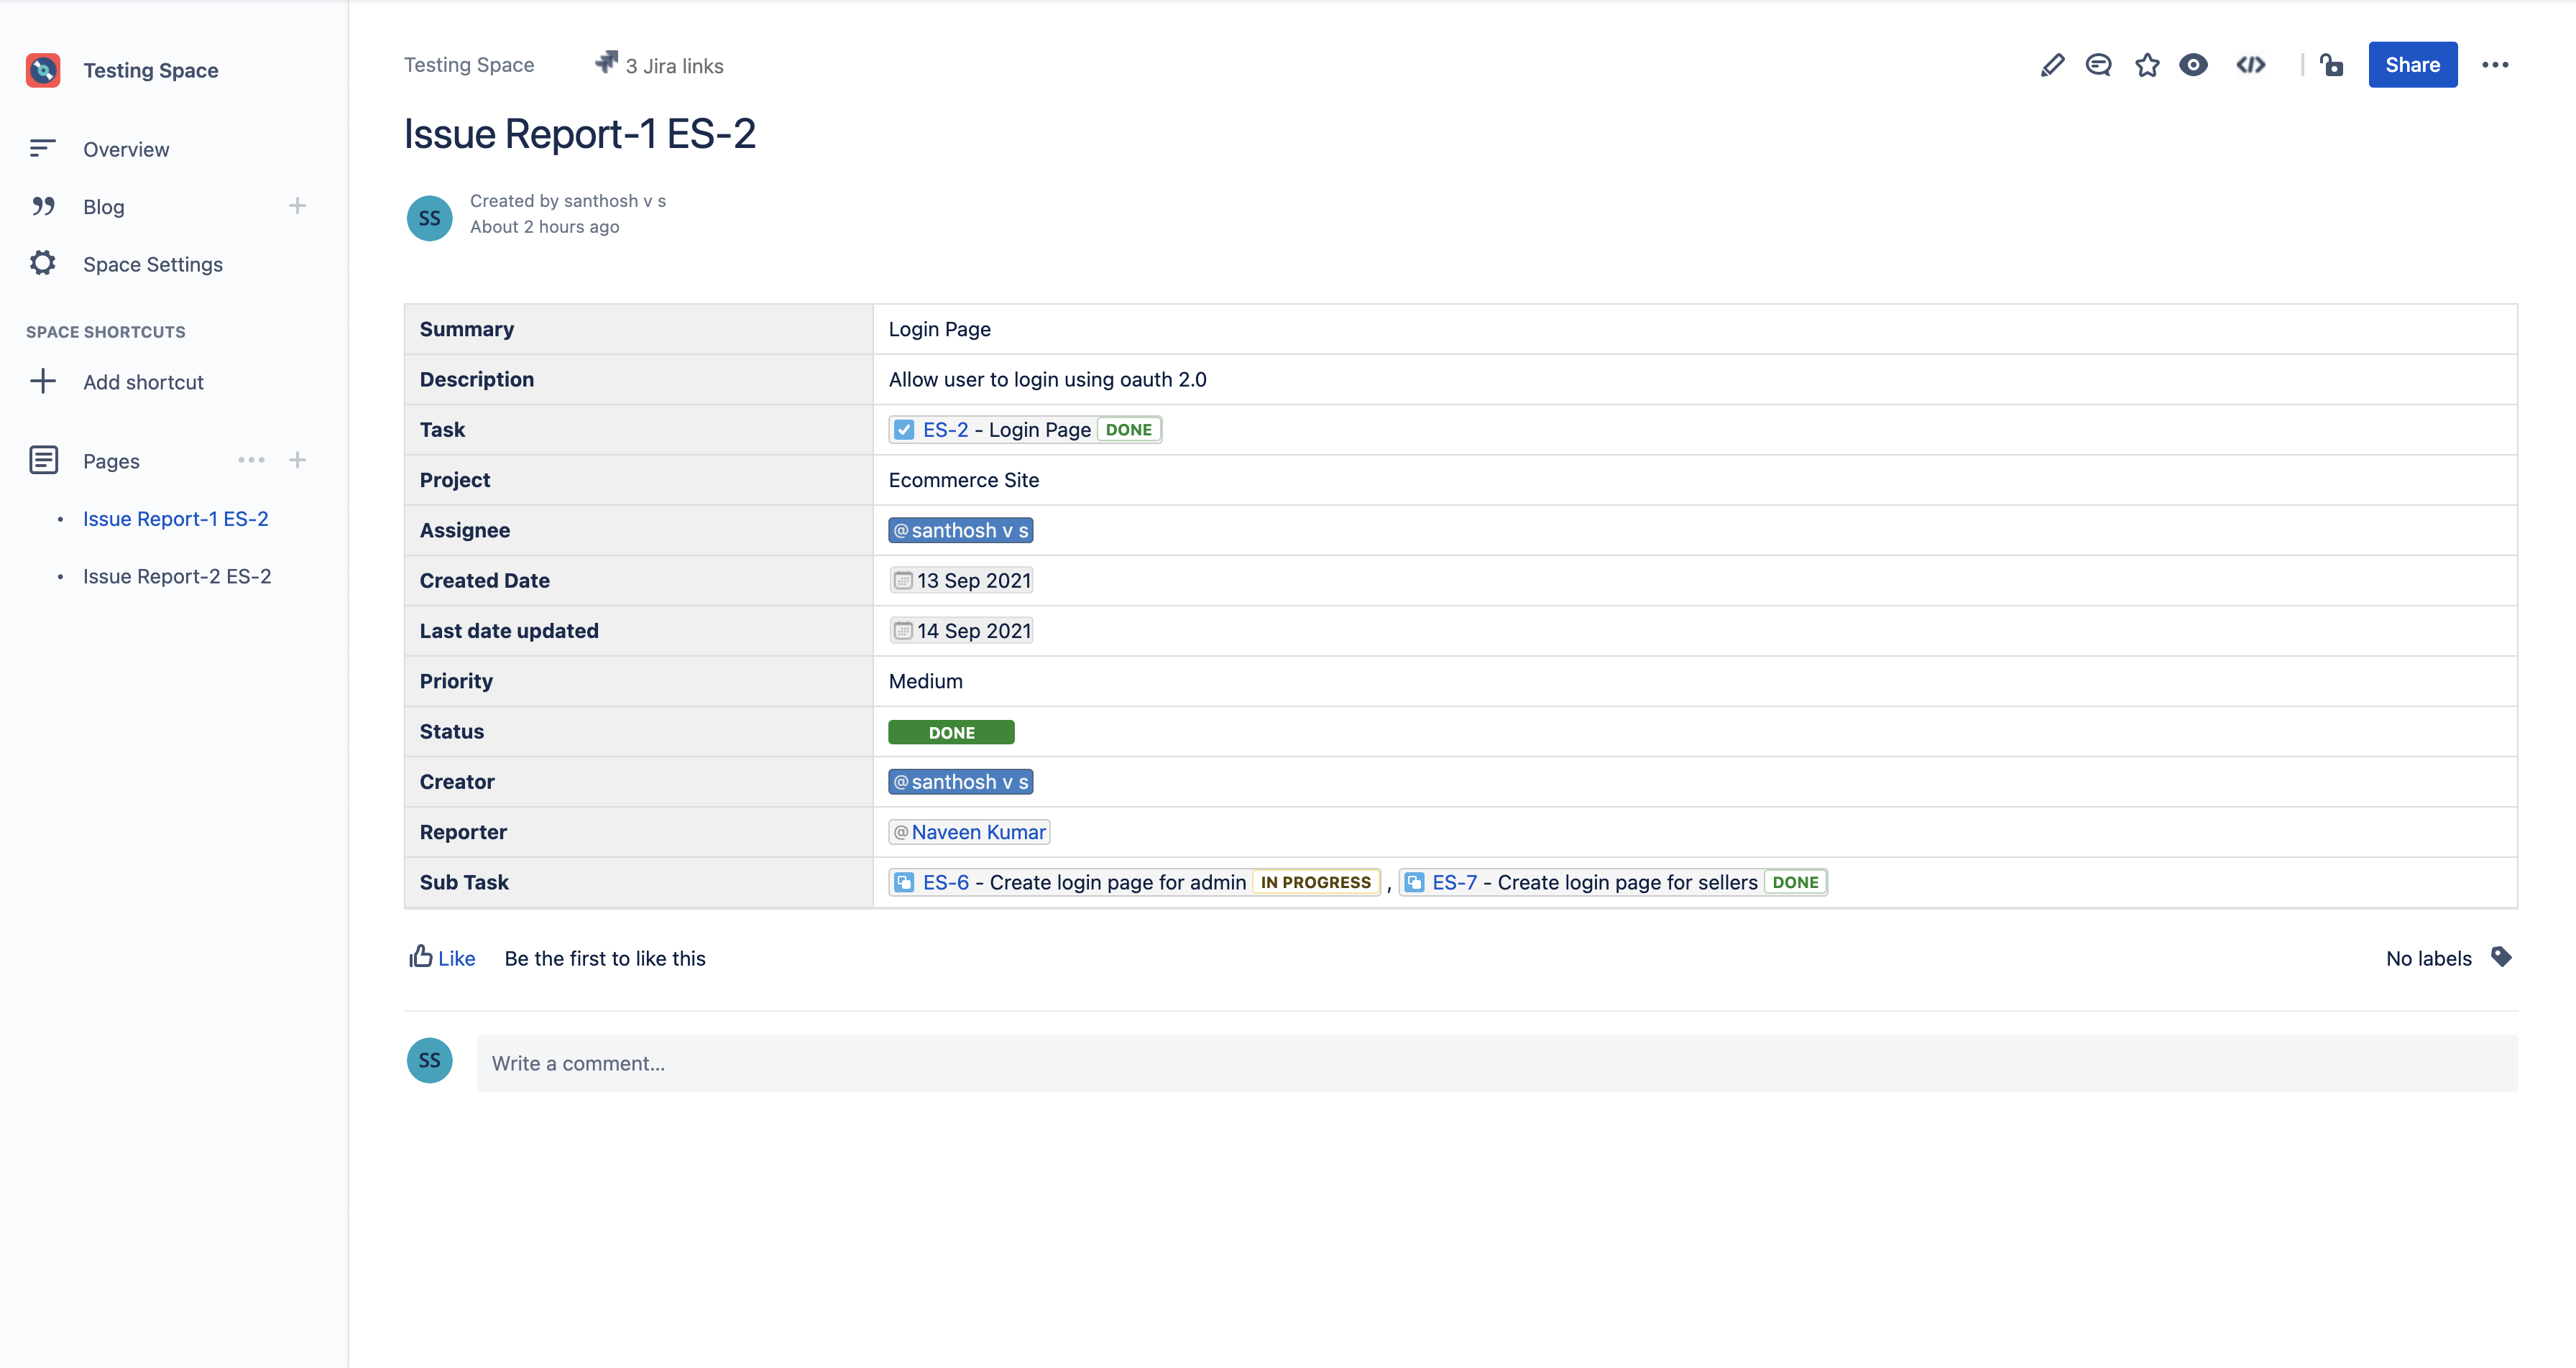Click the green DONE status lozenge

pos(951,732)
